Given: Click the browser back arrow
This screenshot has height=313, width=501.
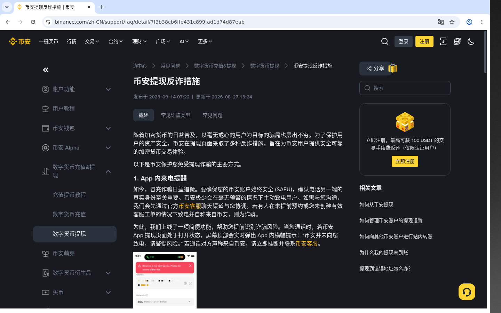Looking at the screenshot, I should 8,22.
